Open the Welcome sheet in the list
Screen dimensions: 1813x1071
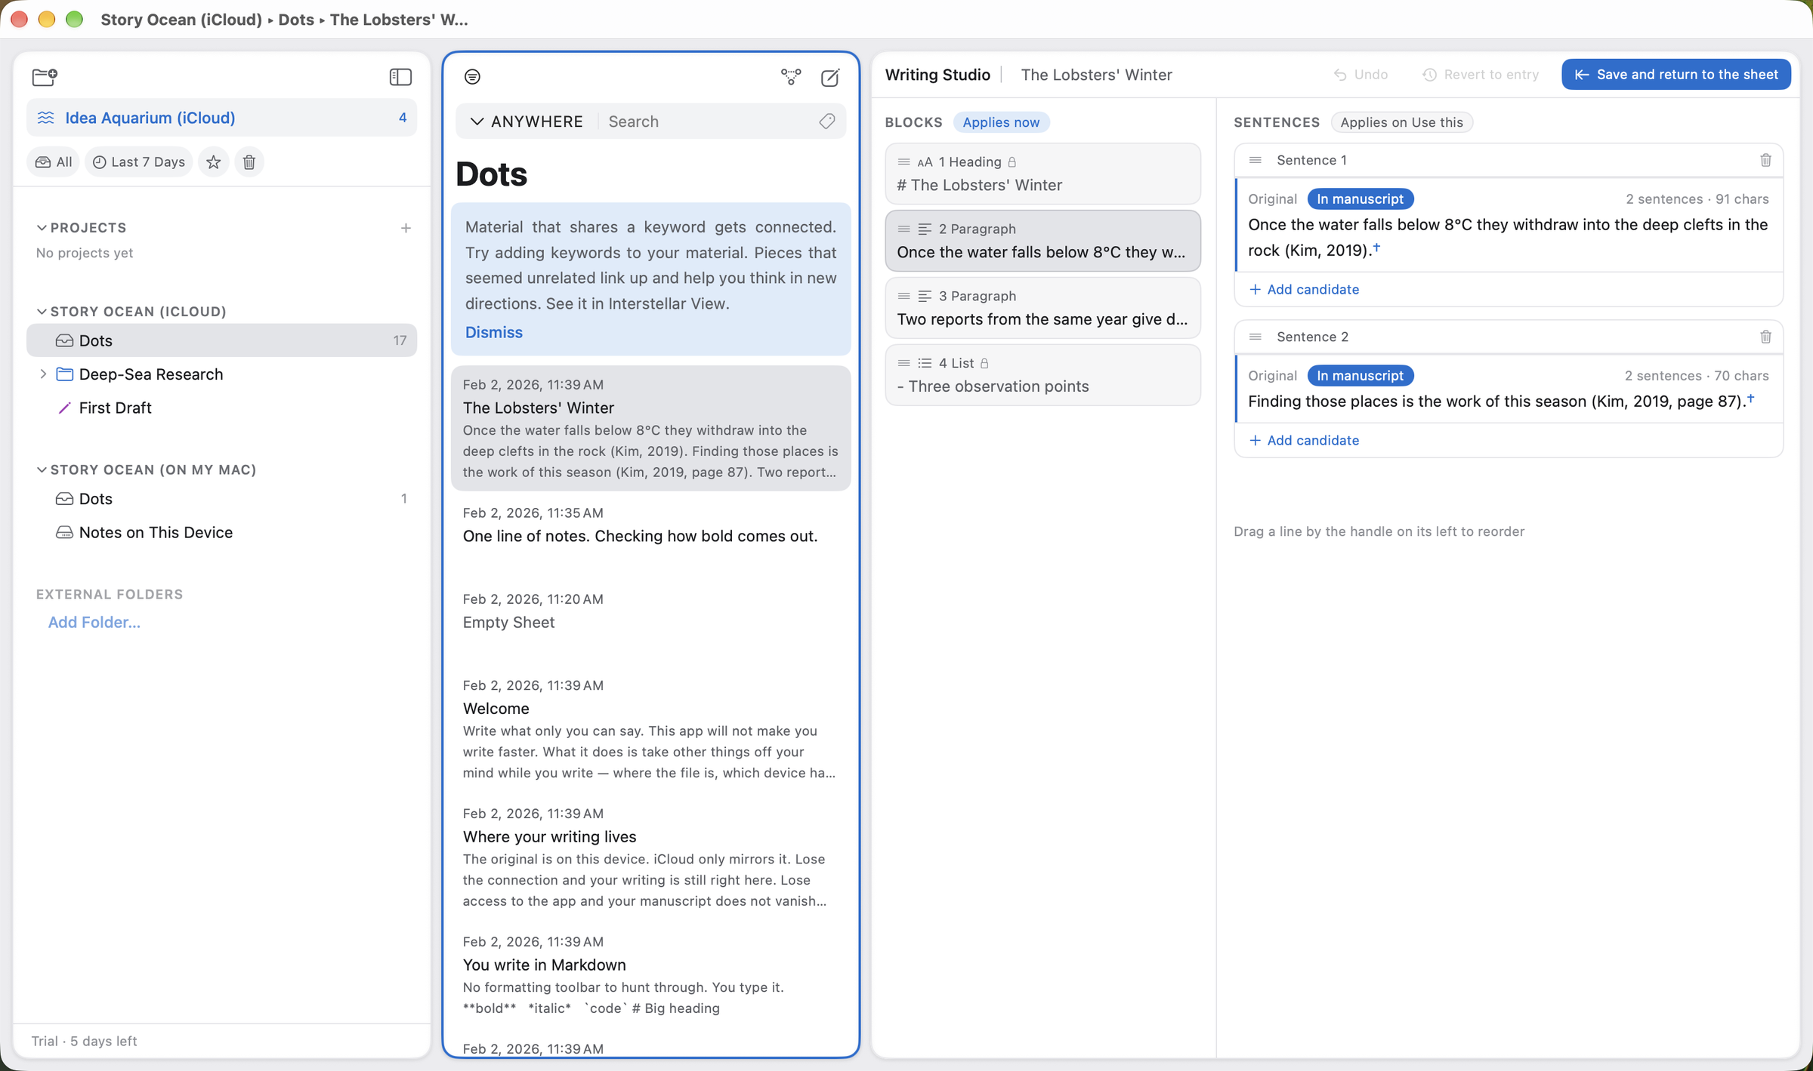[650, 729]
